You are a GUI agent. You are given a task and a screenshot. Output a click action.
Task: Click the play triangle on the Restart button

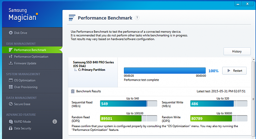tap(229, 71)
